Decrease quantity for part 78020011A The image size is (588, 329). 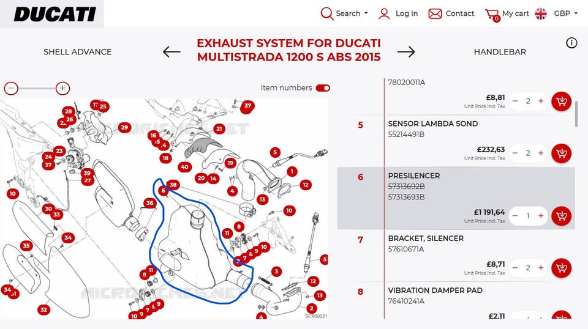[x=515, y=101]
